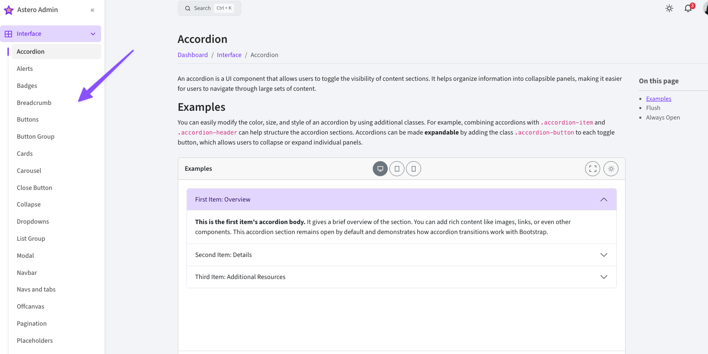Switch to tablet preview view
Viewport: 708px width, 354px height.
397,169
